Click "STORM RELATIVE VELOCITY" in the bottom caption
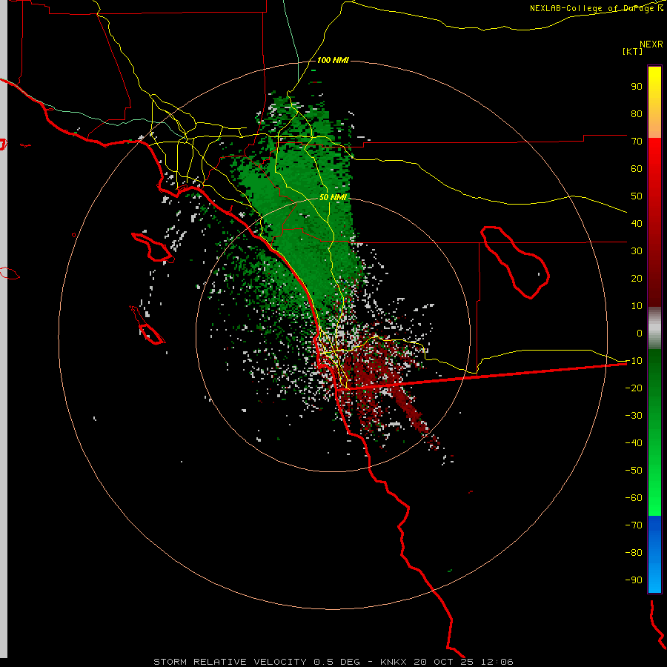The height and width of the screenshot is (667, 667). (x=230, y=662)
